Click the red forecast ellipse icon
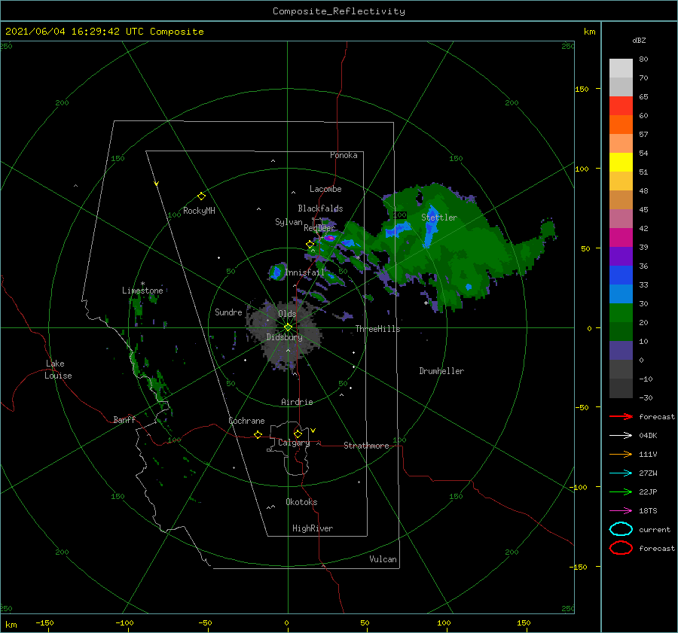Image resolution: width=678 pixels, height=633 pixels. point(621,548)
